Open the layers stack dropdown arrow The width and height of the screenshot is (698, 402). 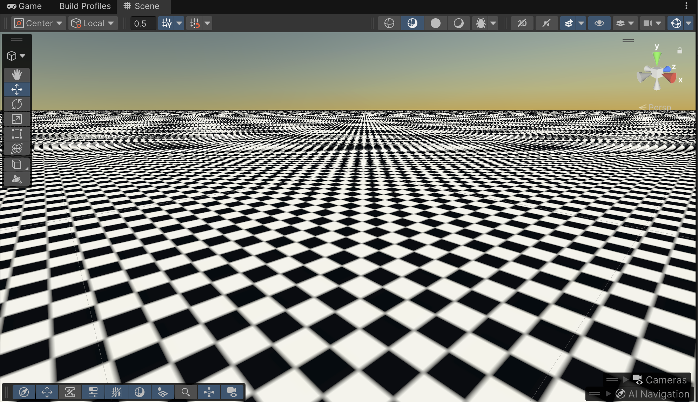click(x=631, y=23)
